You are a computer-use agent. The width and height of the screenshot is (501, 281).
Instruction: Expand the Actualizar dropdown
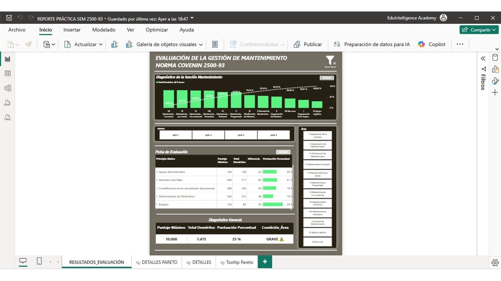click(101, 44)
